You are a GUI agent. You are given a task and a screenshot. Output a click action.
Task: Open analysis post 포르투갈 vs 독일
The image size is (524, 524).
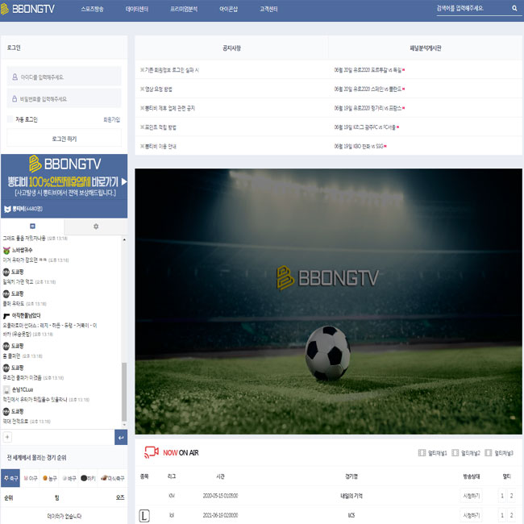point(369,70)
